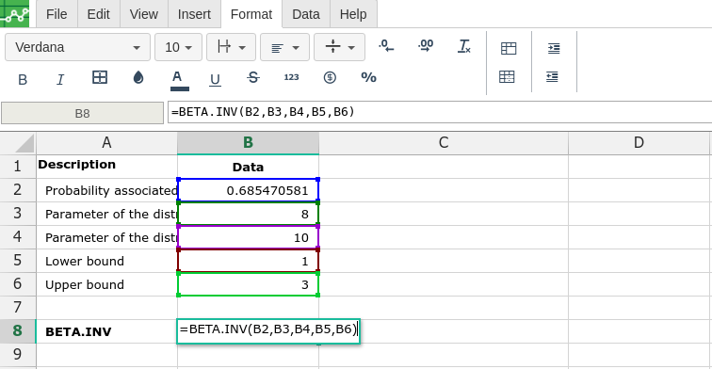Clear formatting with Tx icon
This screenshot has height=369, width=712.
[x=464, y=46]
